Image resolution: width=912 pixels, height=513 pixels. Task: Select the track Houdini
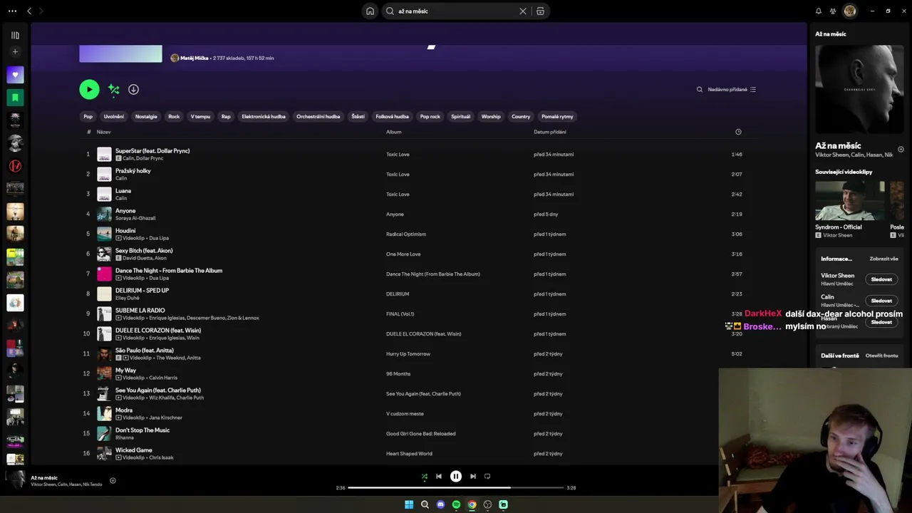[x=125, y=231]
